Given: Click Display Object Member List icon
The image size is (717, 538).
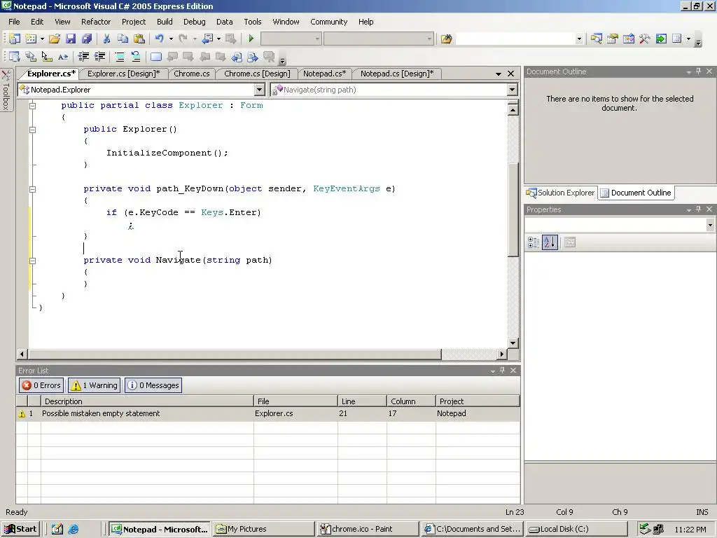Looking at the screenshot, I should click(15, 57).
